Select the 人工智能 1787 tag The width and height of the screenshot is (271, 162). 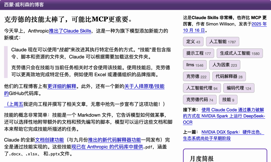(222, 42)
